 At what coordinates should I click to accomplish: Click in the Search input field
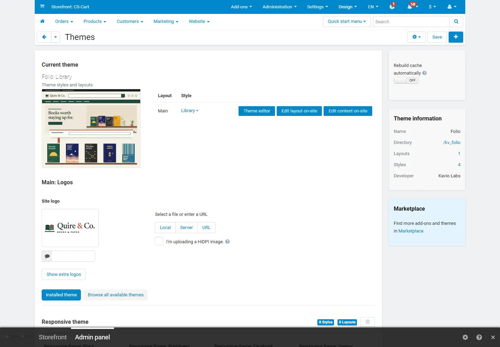point(411,22)
